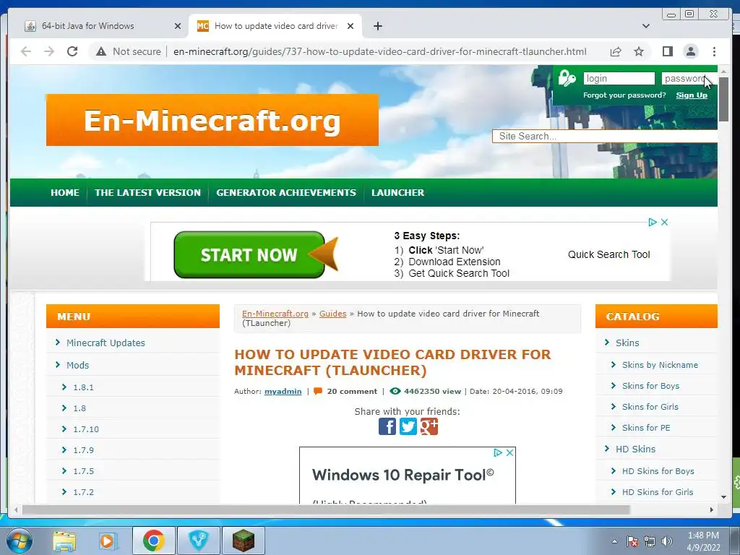Click the START NOW ad button
Screen dimensions: 740x555
pos(249,254)
